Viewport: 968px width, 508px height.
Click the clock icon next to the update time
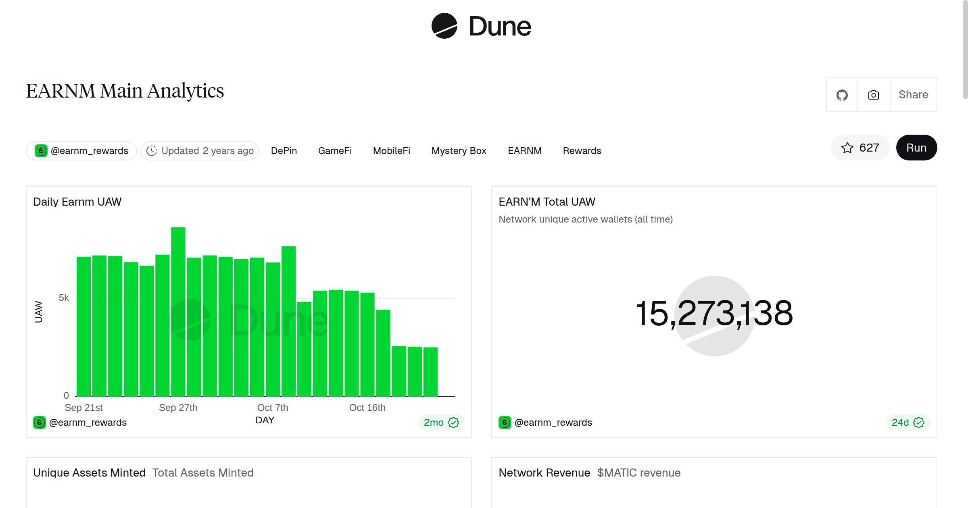(152, 150)
